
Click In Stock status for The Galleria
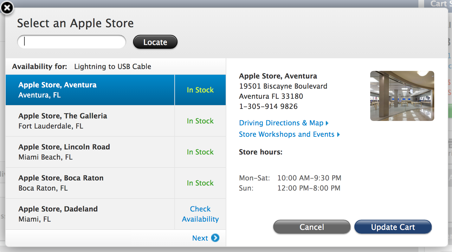[x=200, y=121]
